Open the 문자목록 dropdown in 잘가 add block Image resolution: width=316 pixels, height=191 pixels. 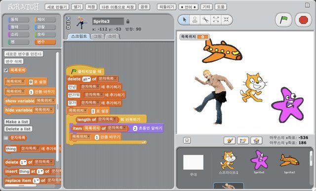tap(90, 103)
